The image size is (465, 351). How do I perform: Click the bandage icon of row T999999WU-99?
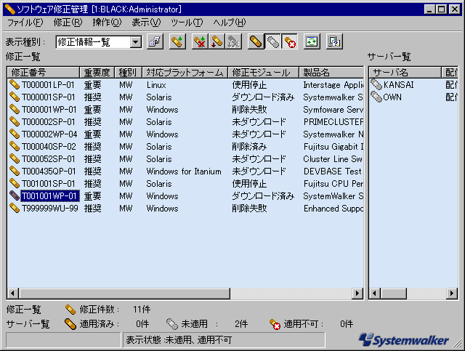[x=15, y=209]
